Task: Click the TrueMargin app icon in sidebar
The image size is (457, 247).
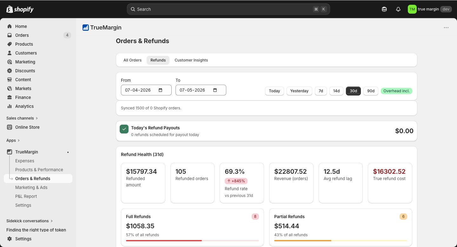Action: pos(10,152)
